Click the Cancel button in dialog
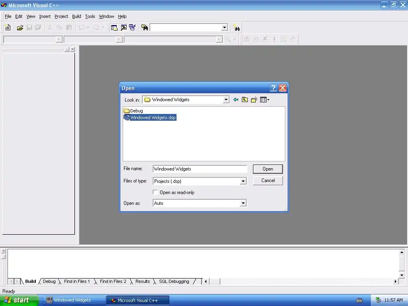The width and height of the screenshot is (408, 306). pos(268,180)
